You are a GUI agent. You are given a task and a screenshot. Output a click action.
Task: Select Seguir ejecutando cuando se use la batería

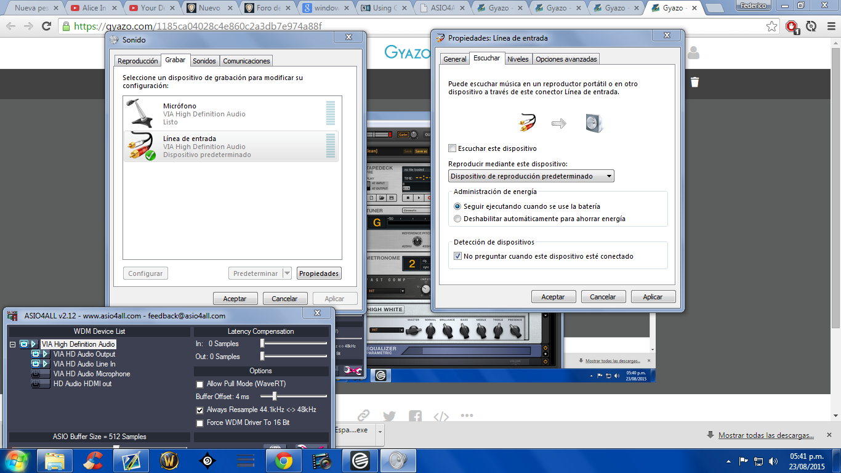click(x=457, y=206)
